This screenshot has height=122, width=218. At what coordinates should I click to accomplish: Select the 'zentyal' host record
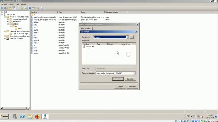36,40
